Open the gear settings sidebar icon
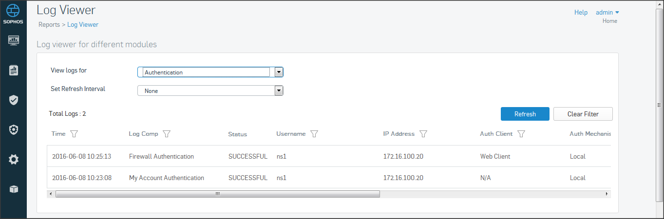Screen dimensions: 664x219 coord(14,159)
